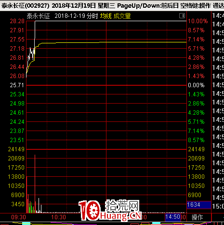Click the 26.81 price label

[x=17, y=58]
